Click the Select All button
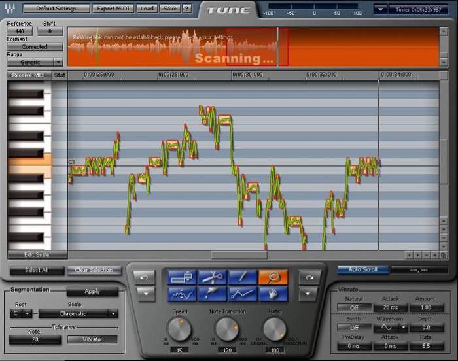This screenshot has height=361, width=458. [37, 270]
